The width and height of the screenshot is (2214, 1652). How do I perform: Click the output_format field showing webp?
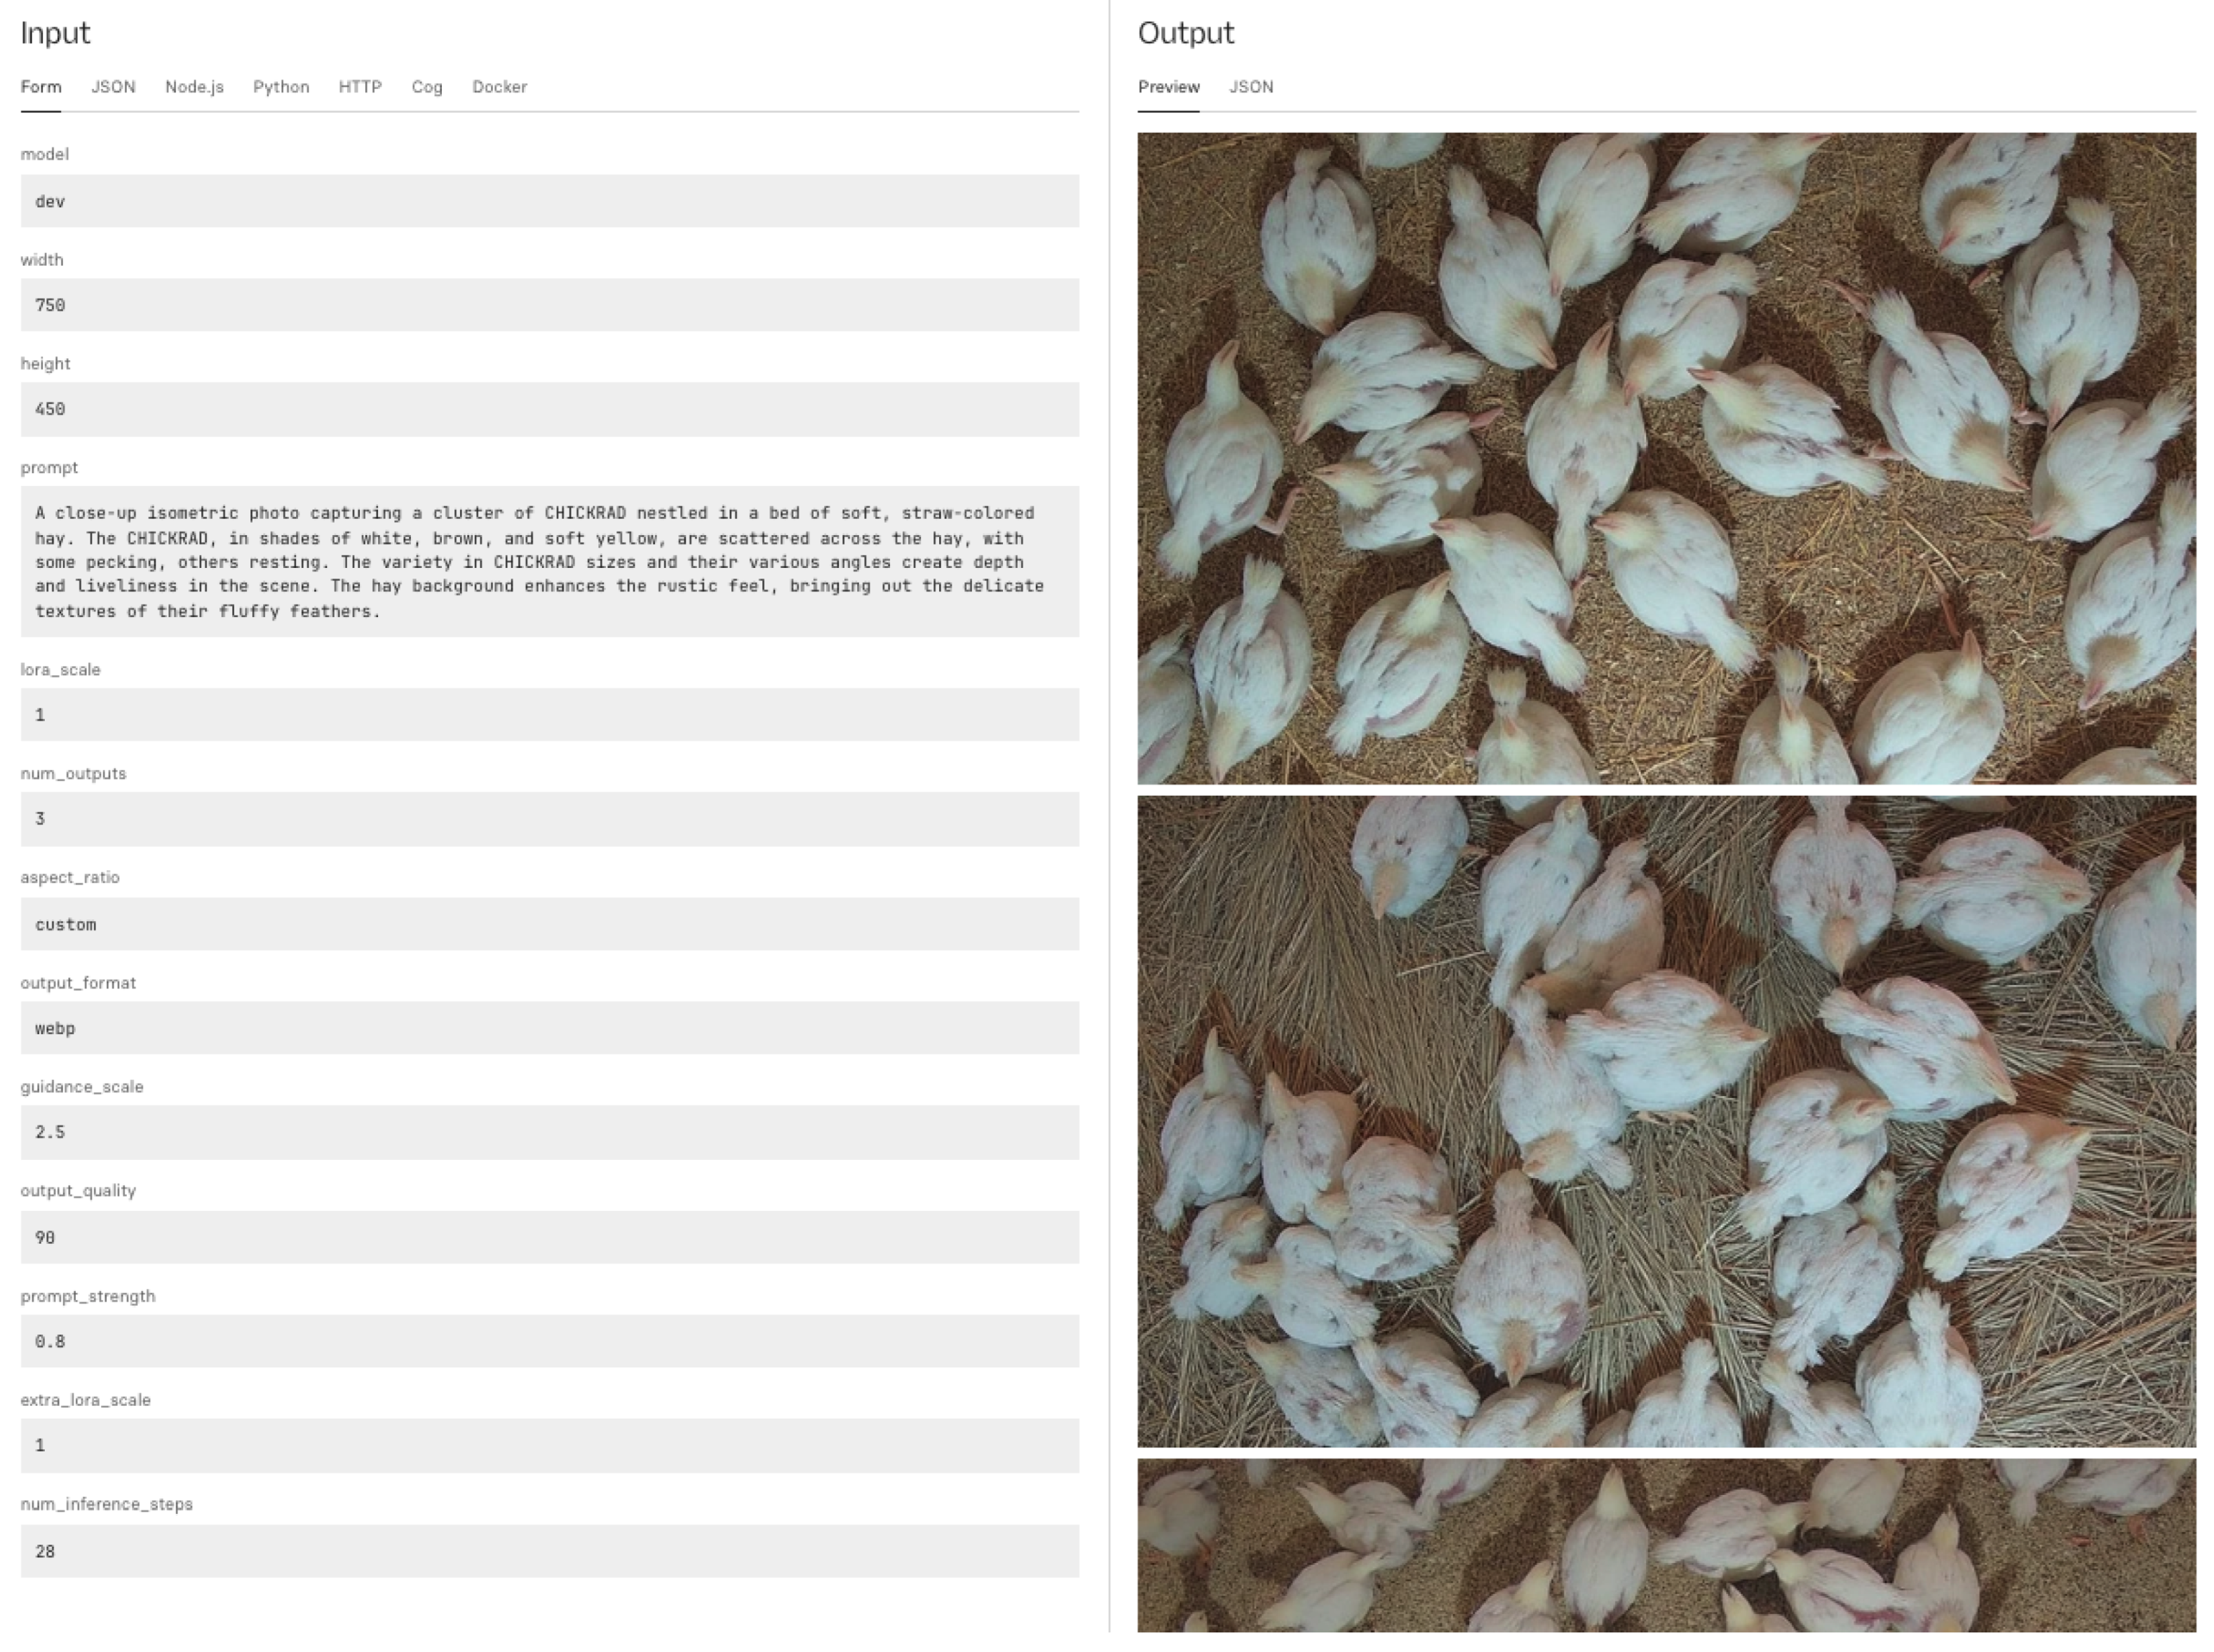pyautogui.click(x=549, y=1028)
